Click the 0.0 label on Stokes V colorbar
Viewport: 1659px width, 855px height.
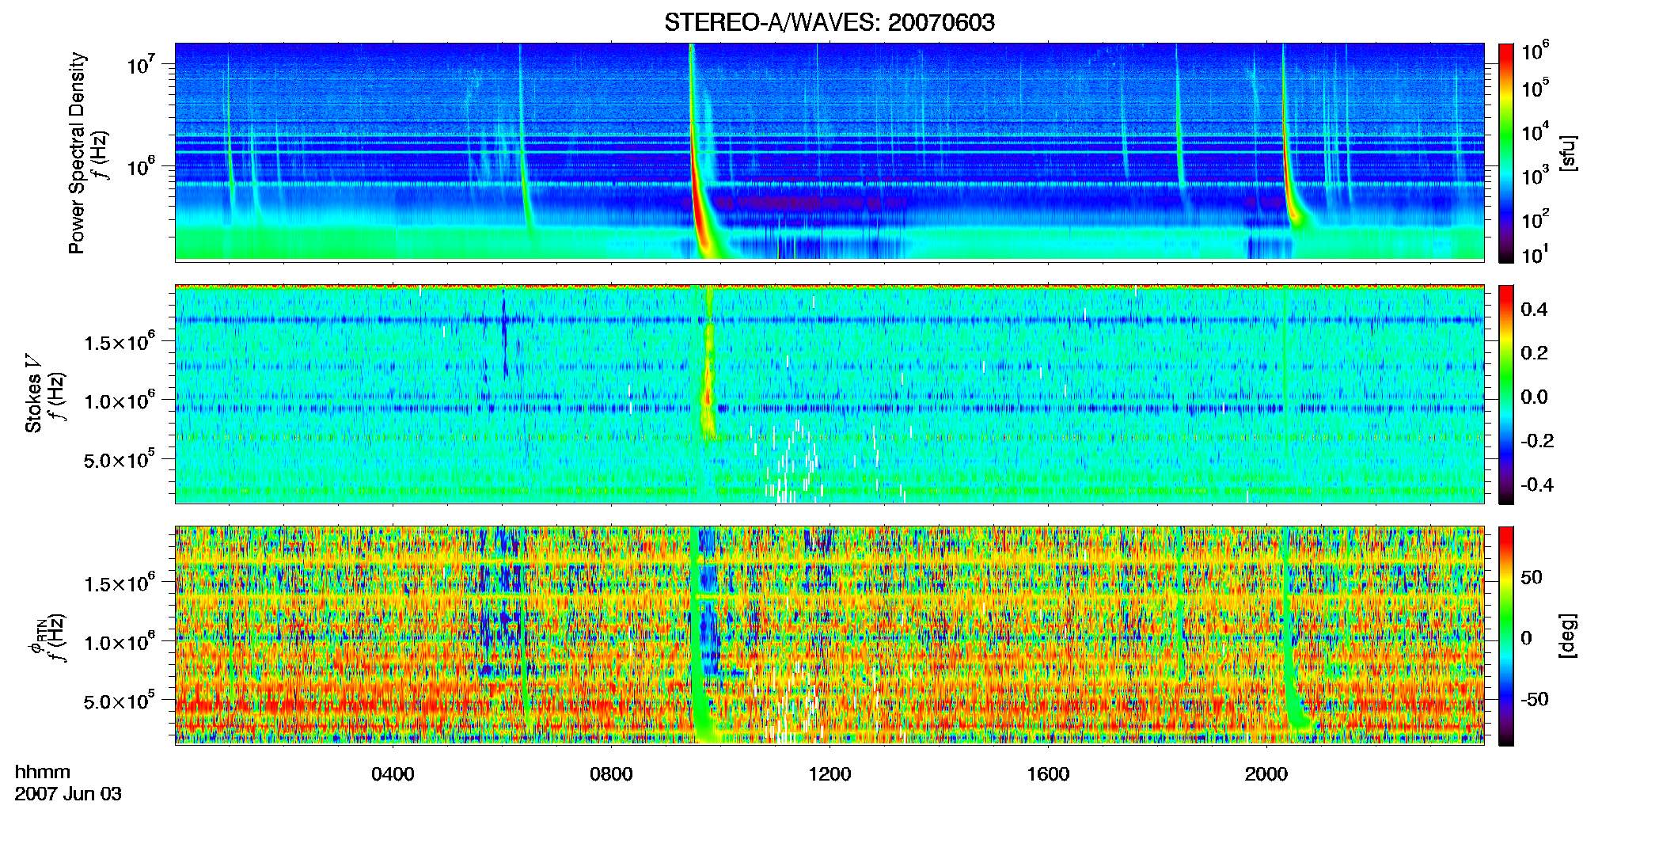pos(1534,397)
